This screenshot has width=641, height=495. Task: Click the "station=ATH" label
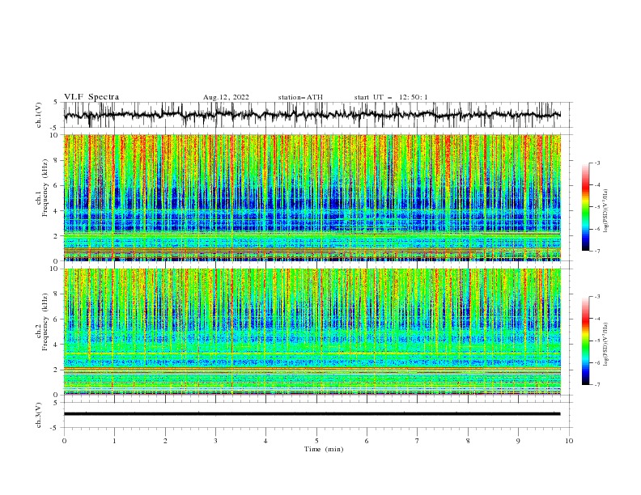click(x=300, y=97)
